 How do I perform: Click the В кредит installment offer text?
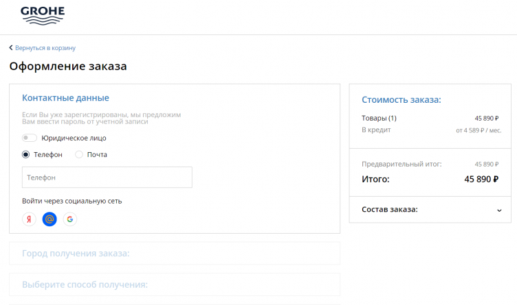(376, 130)
